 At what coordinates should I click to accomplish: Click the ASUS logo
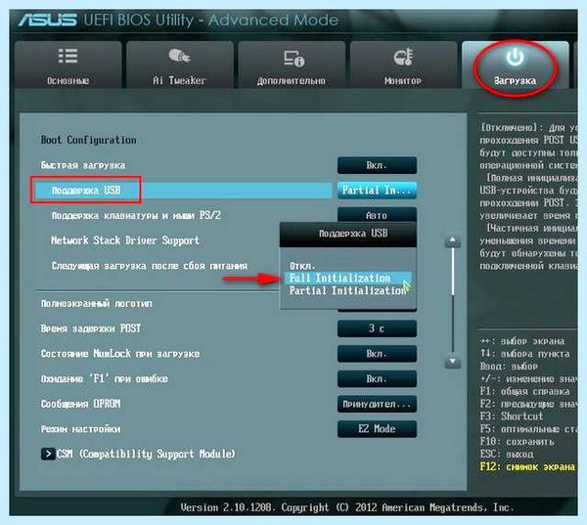point(48,21)
